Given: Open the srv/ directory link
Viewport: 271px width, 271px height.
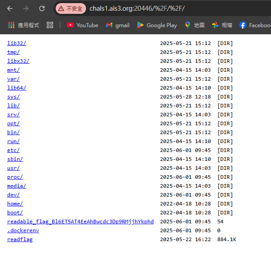Looking at the screenshot, I should click(13, 115).
